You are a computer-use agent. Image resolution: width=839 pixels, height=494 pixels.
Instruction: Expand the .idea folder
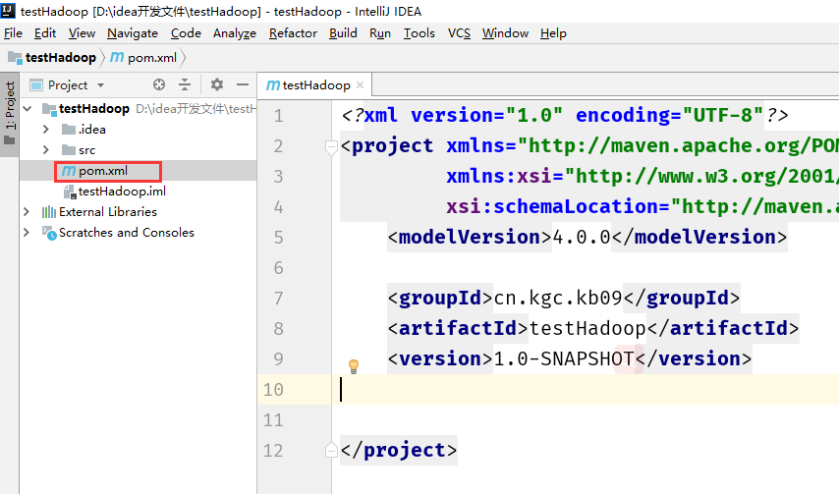tap(45, 130)
